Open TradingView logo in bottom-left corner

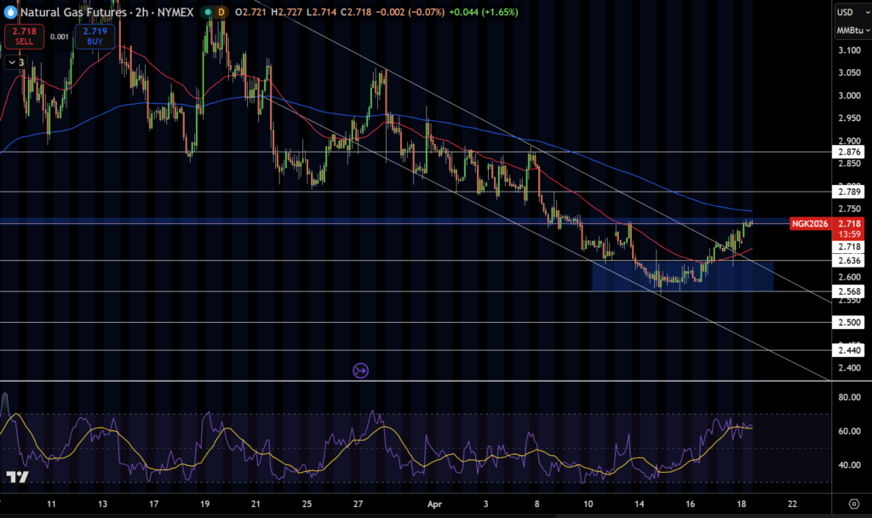point(17,478)
